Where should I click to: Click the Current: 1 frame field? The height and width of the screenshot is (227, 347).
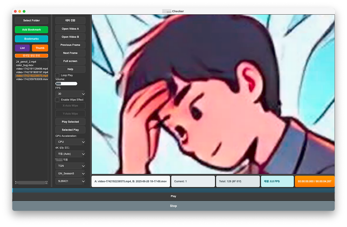pos(193,181)
